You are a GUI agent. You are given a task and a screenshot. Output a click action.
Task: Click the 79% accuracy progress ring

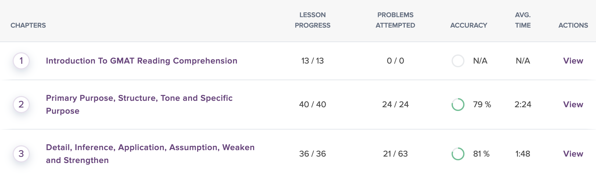point(458,104)
